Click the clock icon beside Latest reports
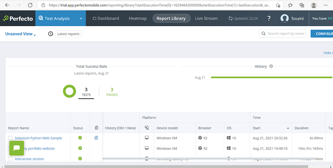The width and height of the screenshot is (333, 168). point(50,34)
